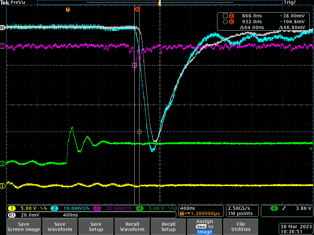Click the channel 3 magenta ground marker
Viewport: 314px width, 235px height.
pos(3,47)
